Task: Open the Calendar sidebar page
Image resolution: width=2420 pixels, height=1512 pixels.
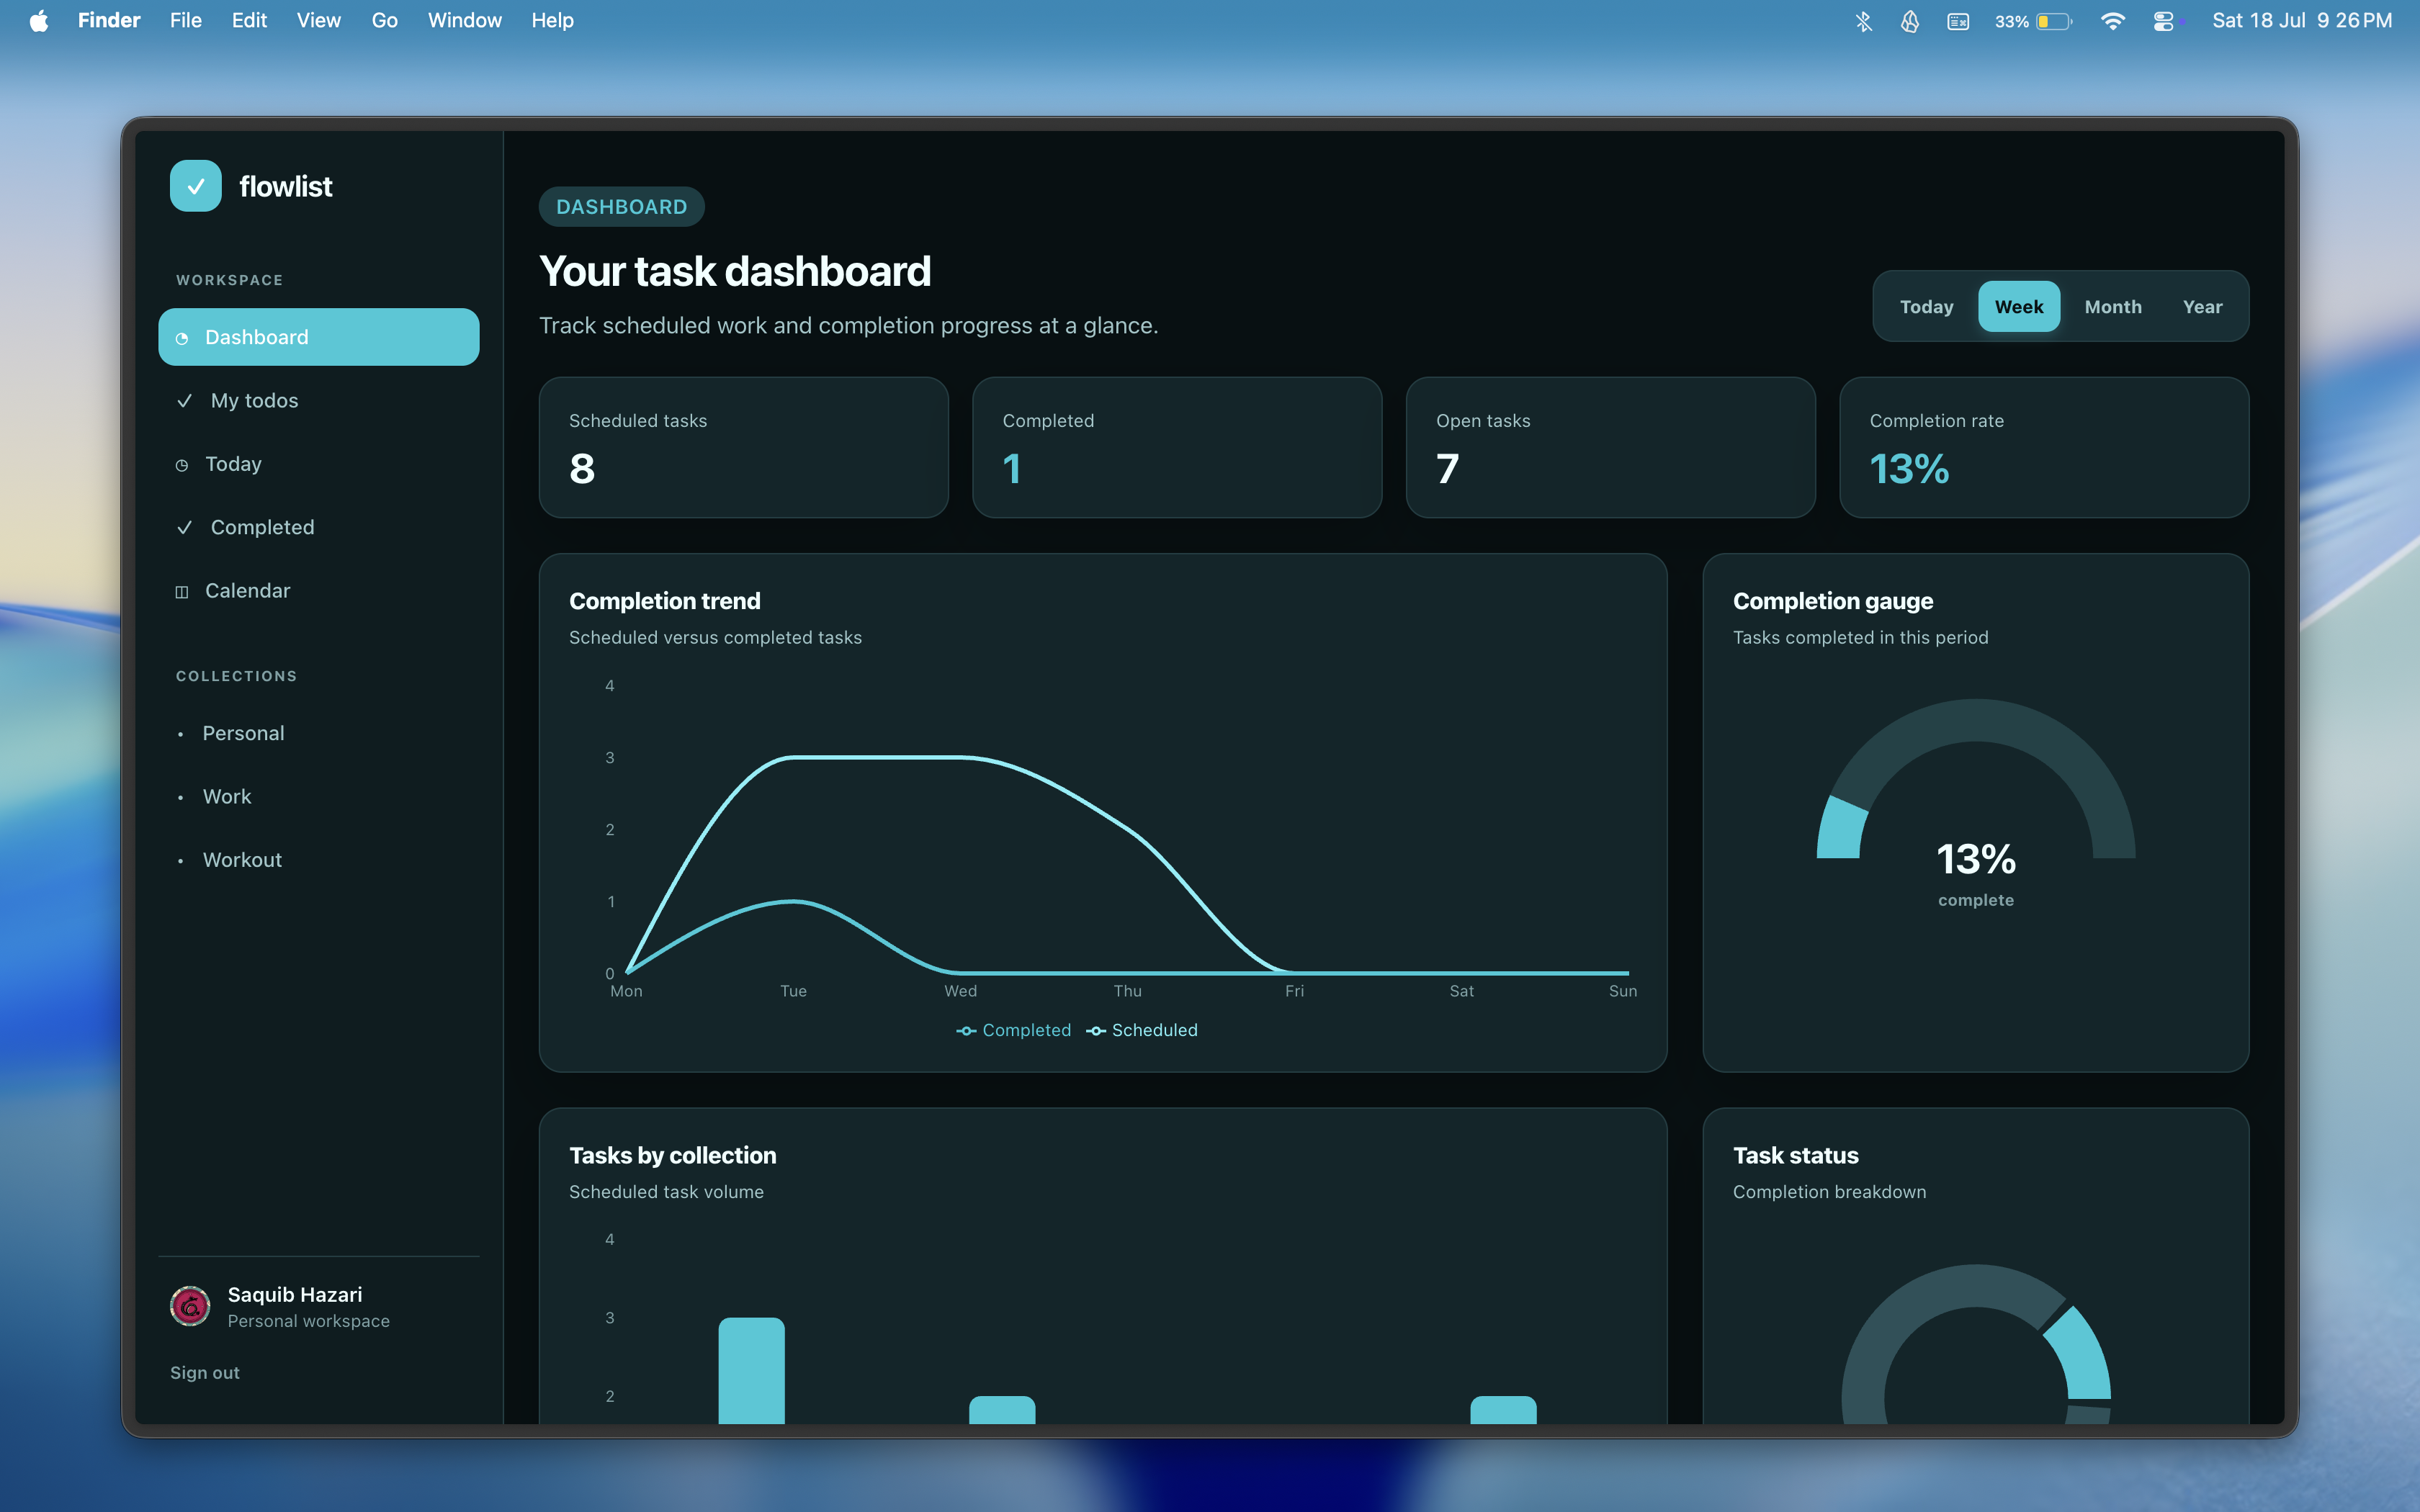Action: click(x=319, y=591)
